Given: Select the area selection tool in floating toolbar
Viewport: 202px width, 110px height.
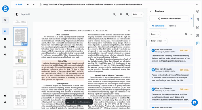Looking at the screenshot, I should [73, 102].
